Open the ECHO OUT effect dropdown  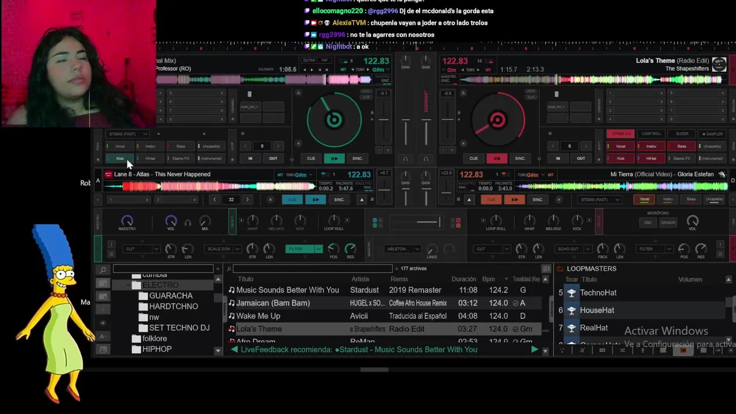[x=572, y=249]
